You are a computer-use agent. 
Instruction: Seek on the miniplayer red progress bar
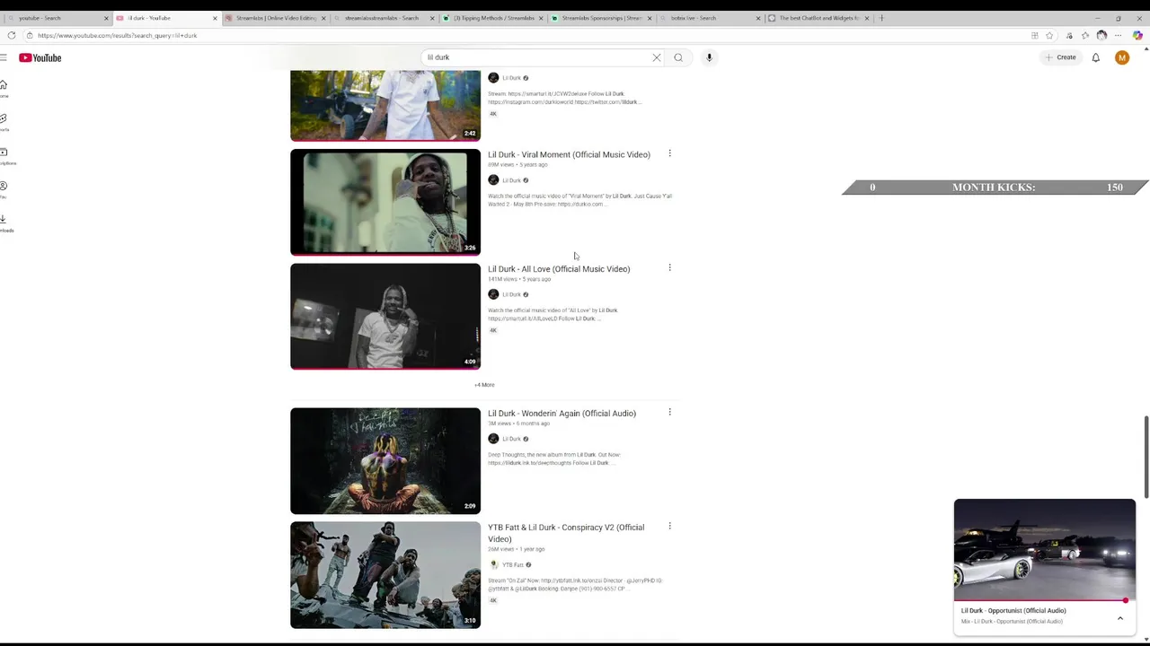click(1045, 600)
